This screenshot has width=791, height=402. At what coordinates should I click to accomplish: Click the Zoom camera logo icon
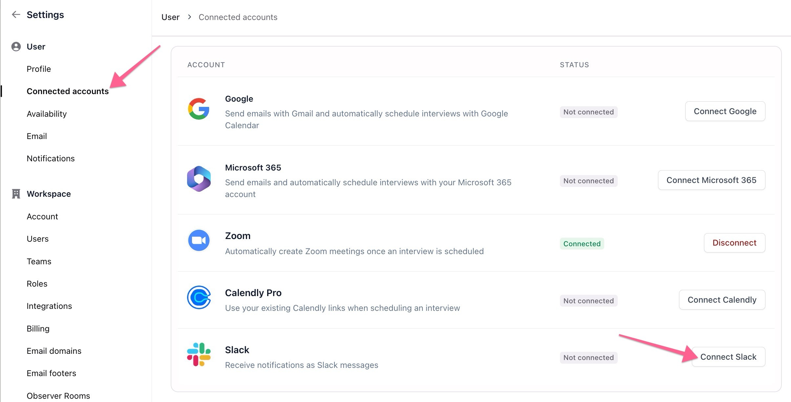[199, 240]
